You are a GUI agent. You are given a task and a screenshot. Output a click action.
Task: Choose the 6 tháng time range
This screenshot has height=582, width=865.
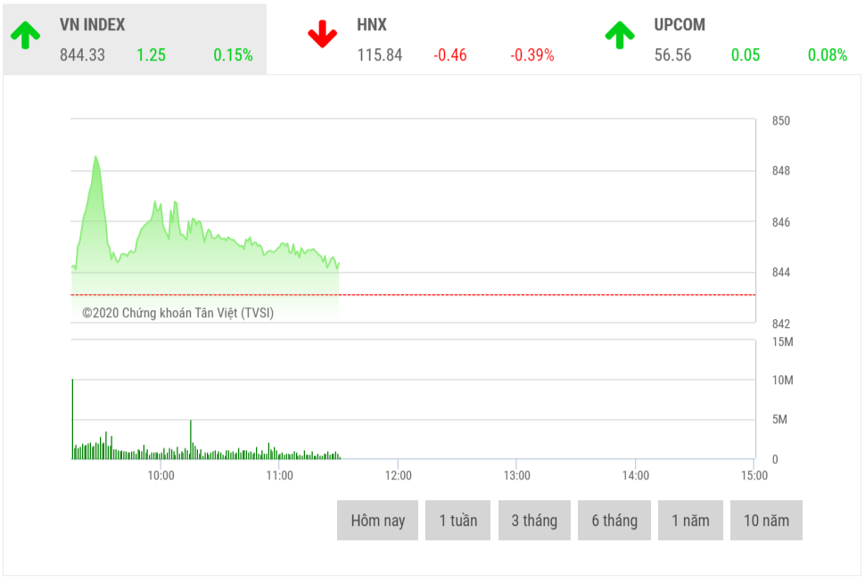[614, 521]
